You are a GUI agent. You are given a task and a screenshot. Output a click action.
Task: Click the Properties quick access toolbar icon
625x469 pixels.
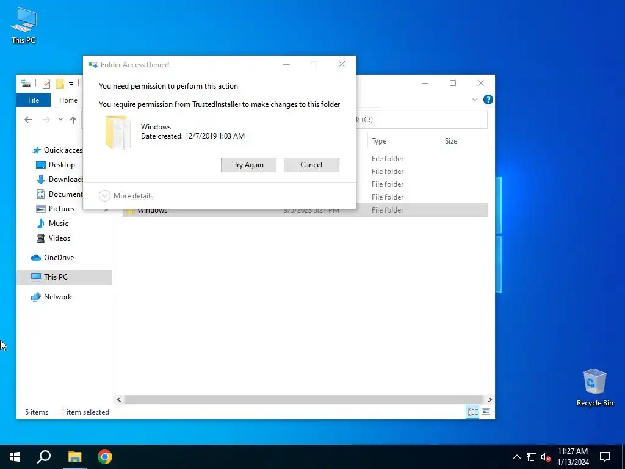click(46, 83)
